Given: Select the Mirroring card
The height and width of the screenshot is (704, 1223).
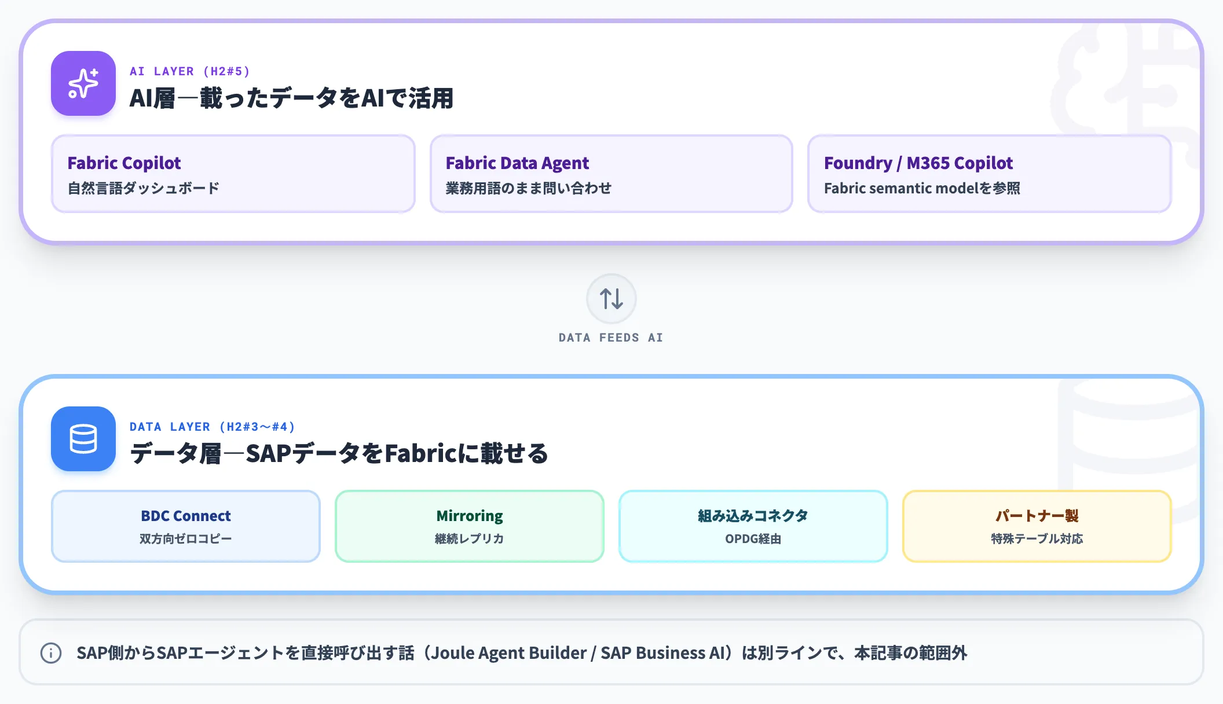Looking at the screenshot, I should [470, 526].
